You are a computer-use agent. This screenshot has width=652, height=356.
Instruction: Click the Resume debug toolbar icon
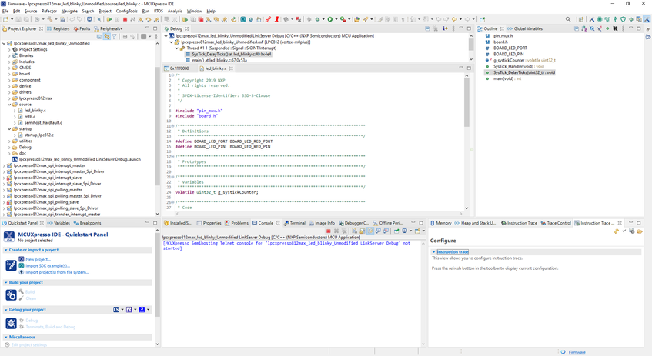coord(109,19)
